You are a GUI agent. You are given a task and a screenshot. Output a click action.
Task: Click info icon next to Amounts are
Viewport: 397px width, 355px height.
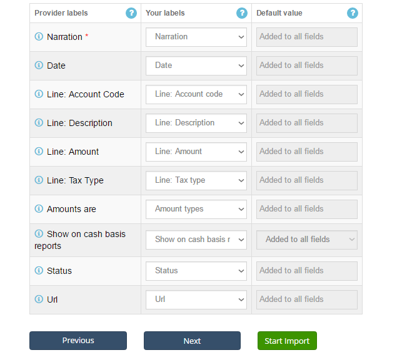click(x=39, y=209)
